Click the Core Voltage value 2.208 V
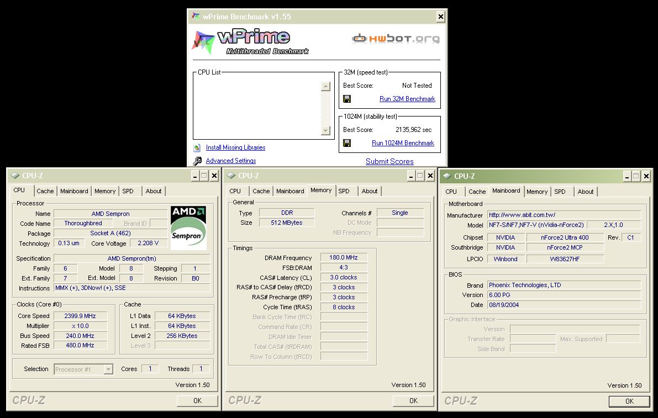The height and width of the screenshot is (418, 658). 148,243
